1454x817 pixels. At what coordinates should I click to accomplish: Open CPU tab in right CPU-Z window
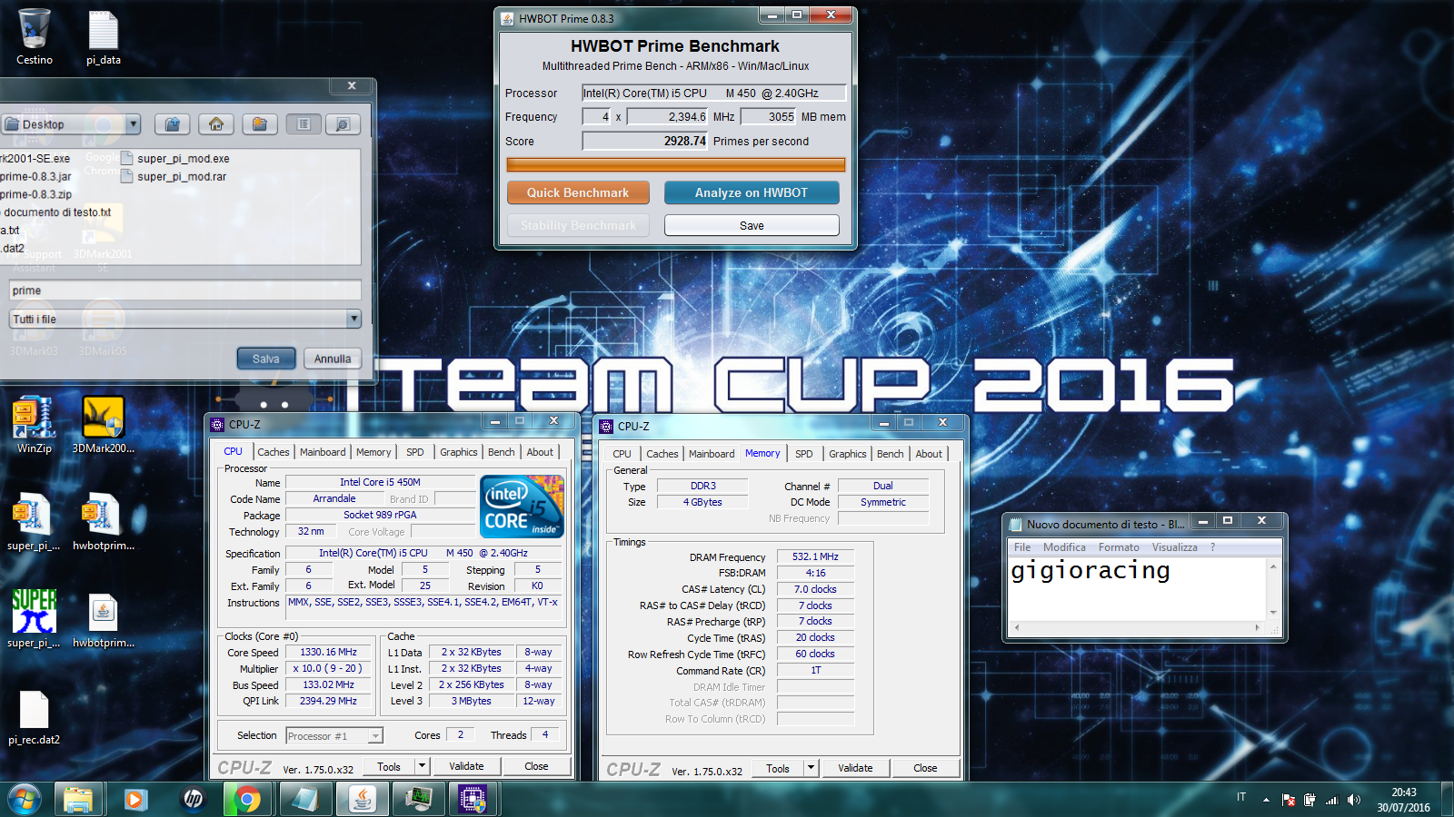[622, 454]
